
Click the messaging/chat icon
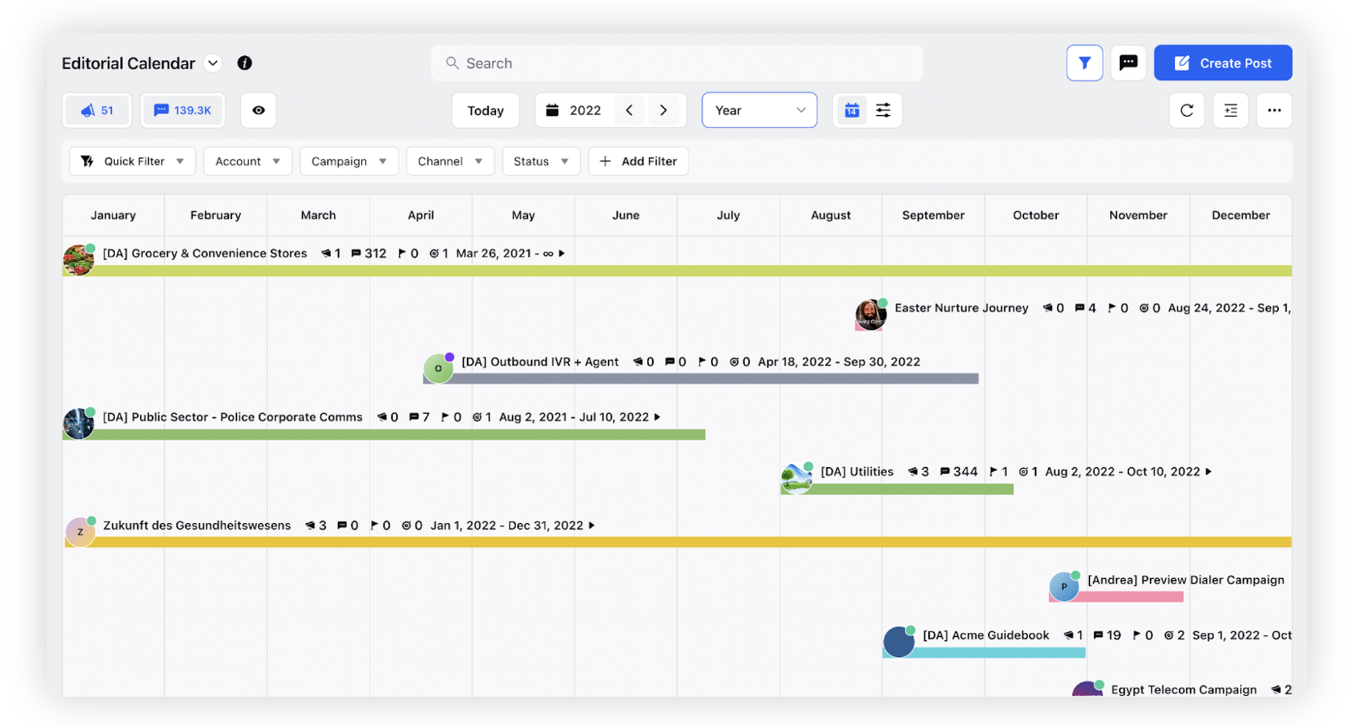point(1128,63)
